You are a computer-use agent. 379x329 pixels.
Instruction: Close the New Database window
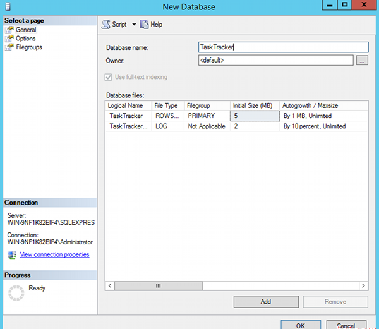coord(364,5)
